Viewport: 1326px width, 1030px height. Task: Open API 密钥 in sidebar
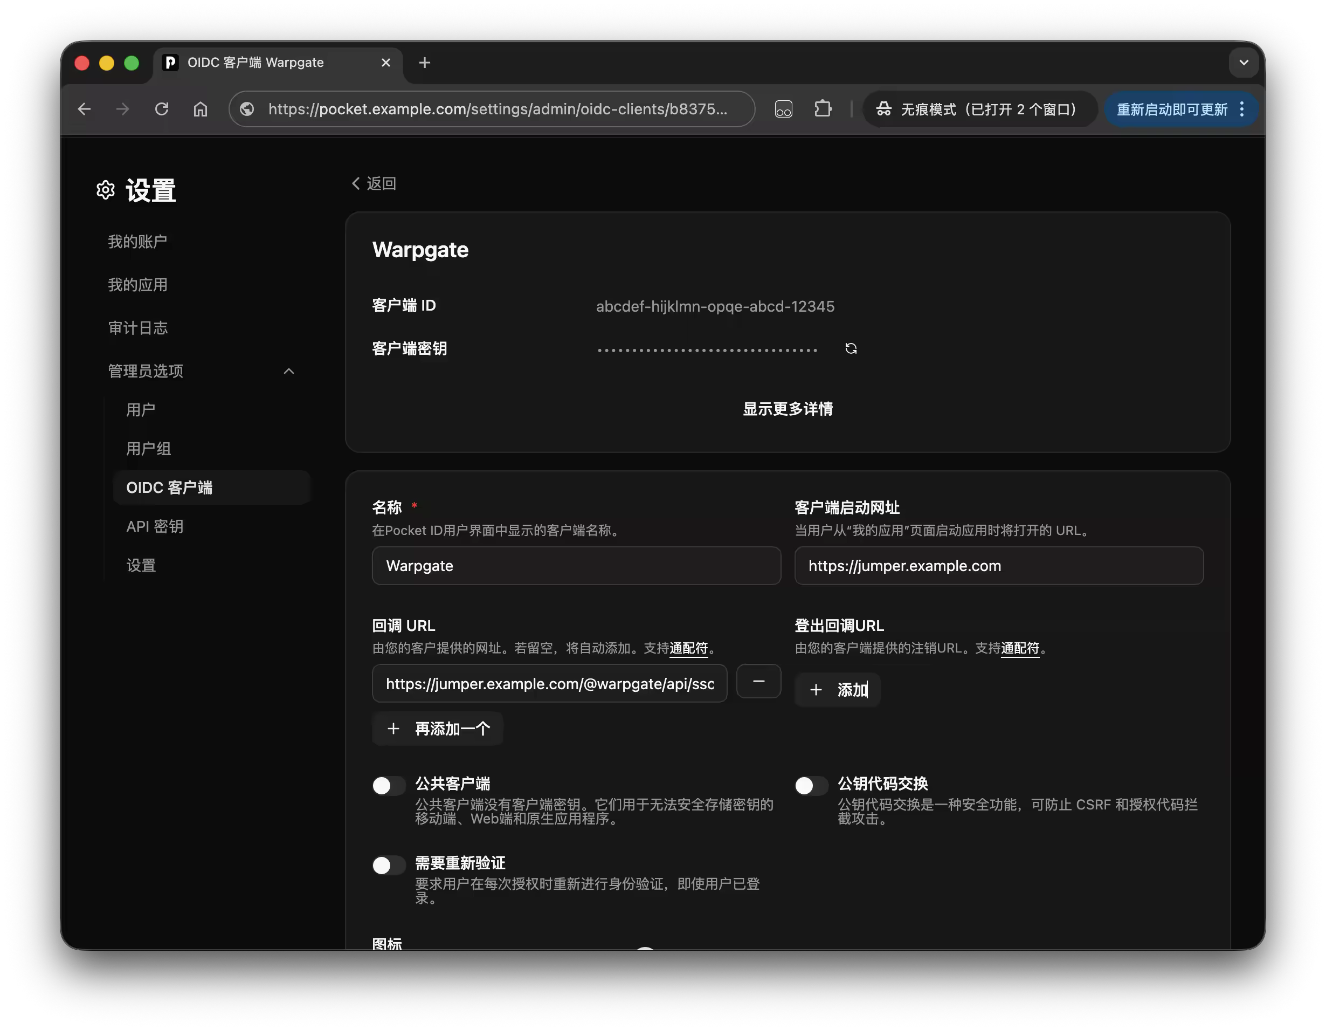tap(155, 526)
